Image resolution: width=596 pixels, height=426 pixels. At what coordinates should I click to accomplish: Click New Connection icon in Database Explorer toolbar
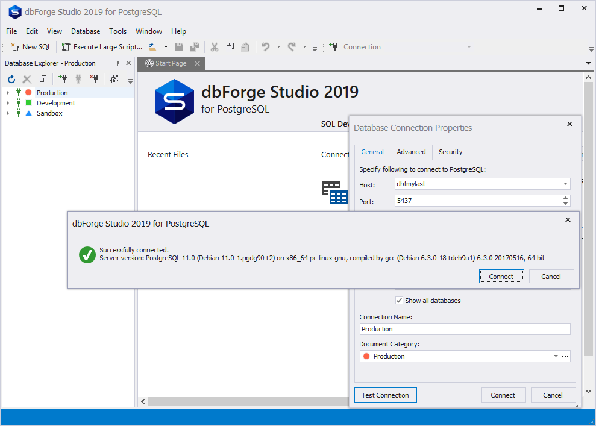tap(63, 79)
